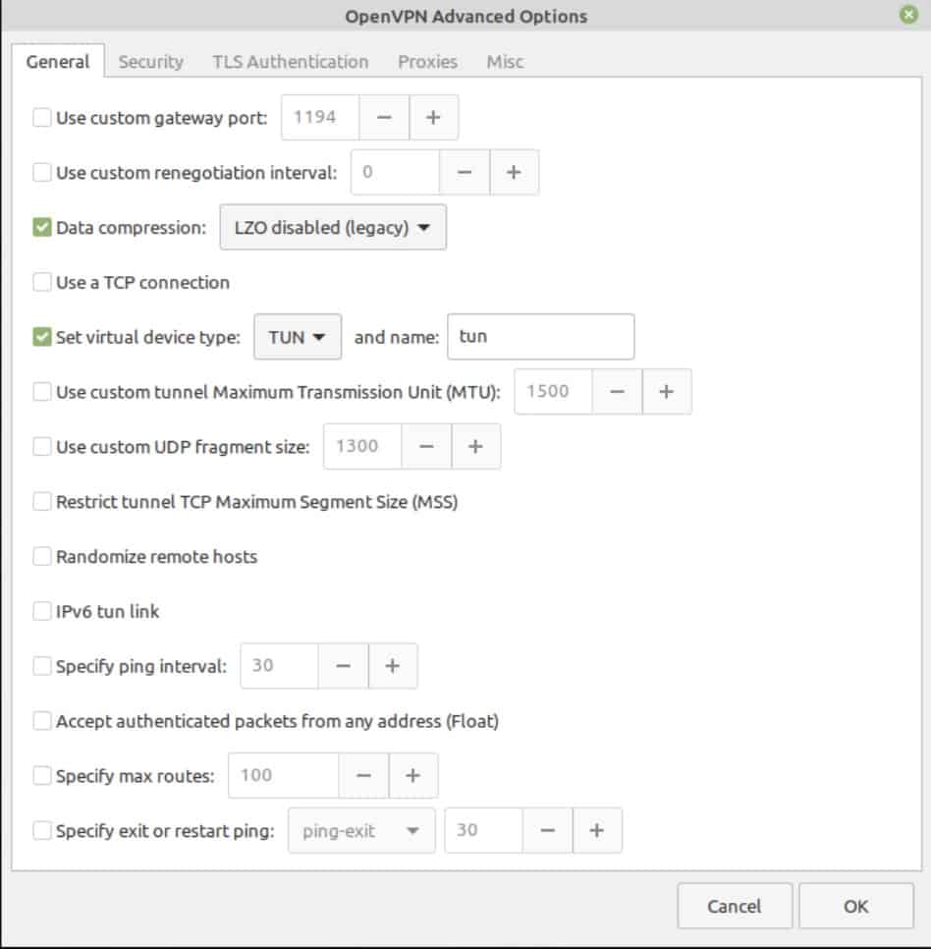Open the ping-exit dropdown

tap(361, 830)
